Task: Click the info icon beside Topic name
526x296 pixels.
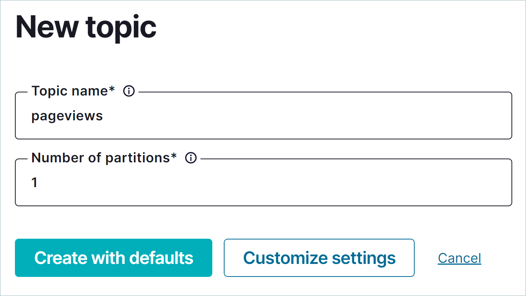Action: [x=129, y=91]
